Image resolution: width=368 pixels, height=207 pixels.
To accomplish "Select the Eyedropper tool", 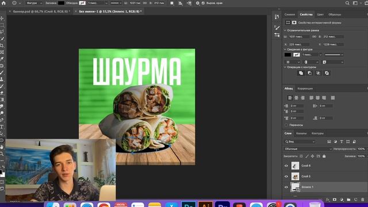I will coord(2,59).
